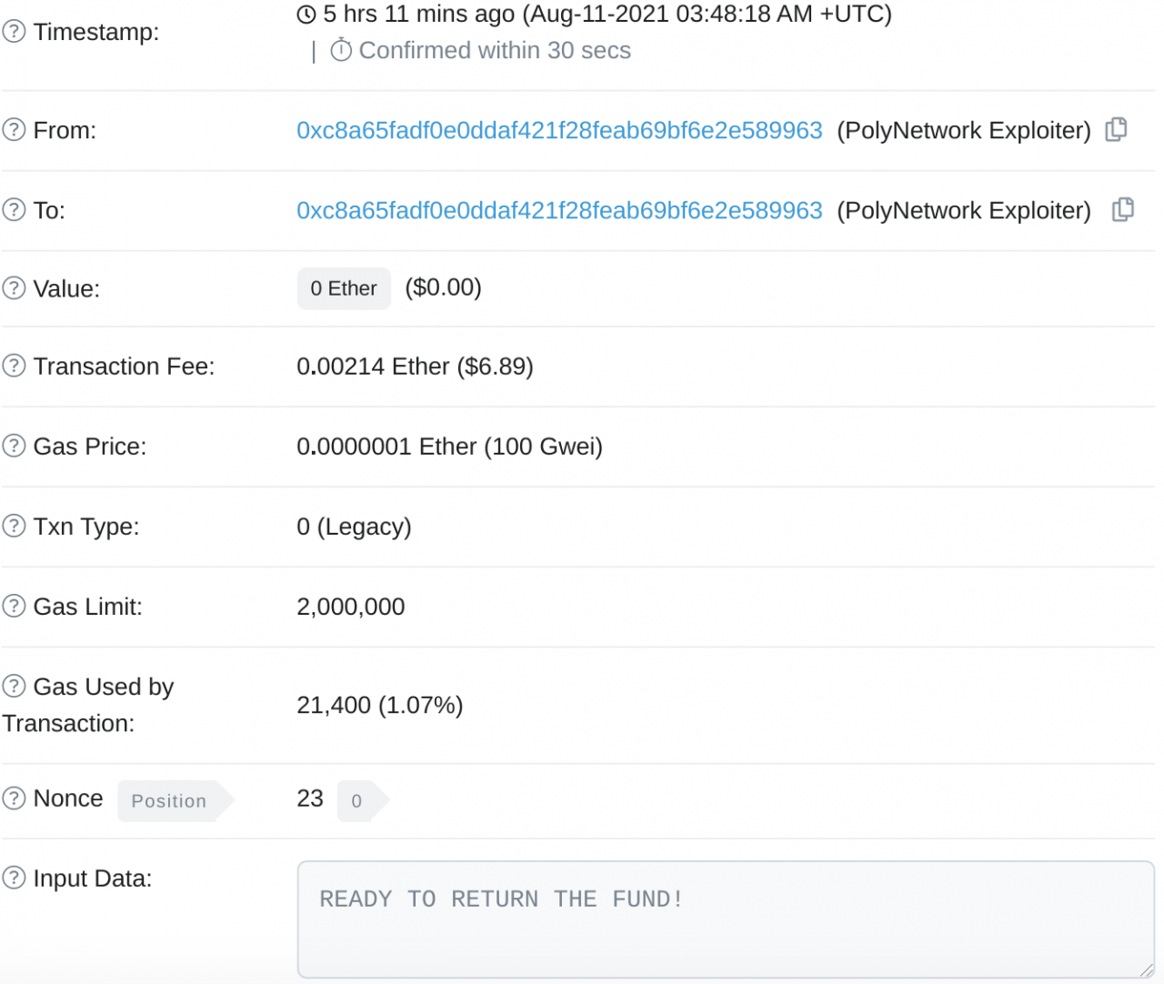Open the To address link
Image resolution: width=1164 pixels, height=984 pixels.
(x=559, y=211)
